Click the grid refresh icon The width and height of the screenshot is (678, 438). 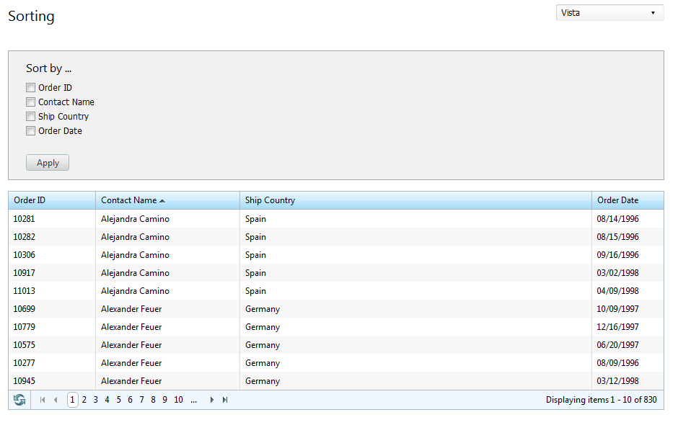click(19, 400)
